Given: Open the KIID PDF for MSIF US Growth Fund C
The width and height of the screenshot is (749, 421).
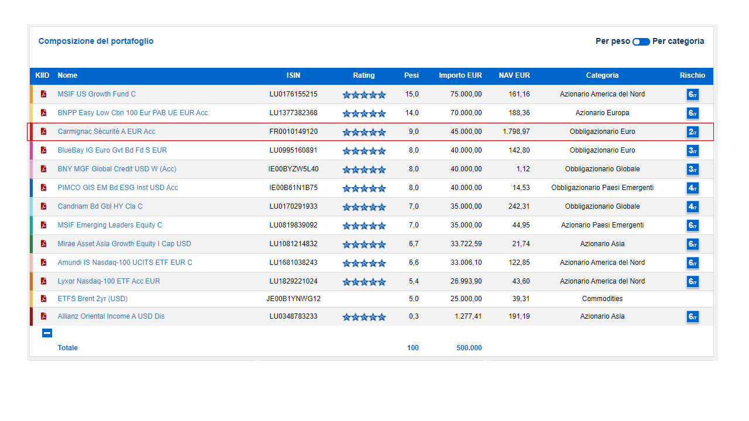Looking at the screenshot, I should [x=43, y=94].
